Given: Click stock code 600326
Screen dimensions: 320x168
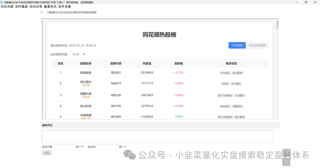Looking at the screenshot, I should 116,95.
